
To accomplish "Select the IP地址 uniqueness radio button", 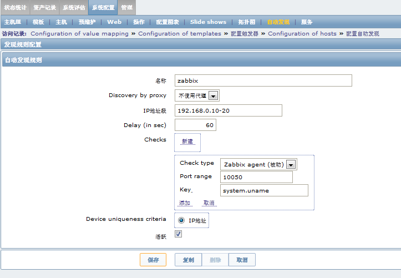I will [x=181, y=220].
